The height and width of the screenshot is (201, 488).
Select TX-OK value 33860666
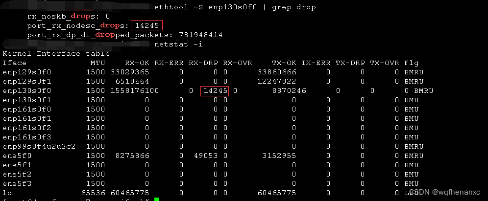coord(277,72)
